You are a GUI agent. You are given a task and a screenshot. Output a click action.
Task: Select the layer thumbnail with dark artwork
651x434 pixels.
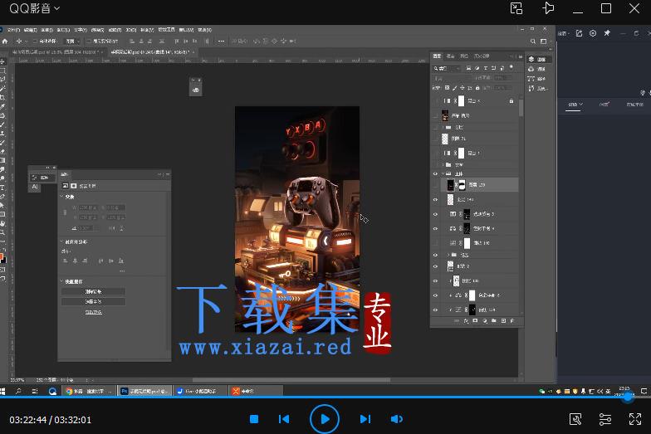445,115
